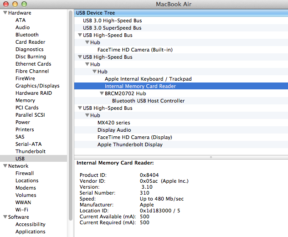
Task: Click the Version value 3.10
Action: click(147, 187)
